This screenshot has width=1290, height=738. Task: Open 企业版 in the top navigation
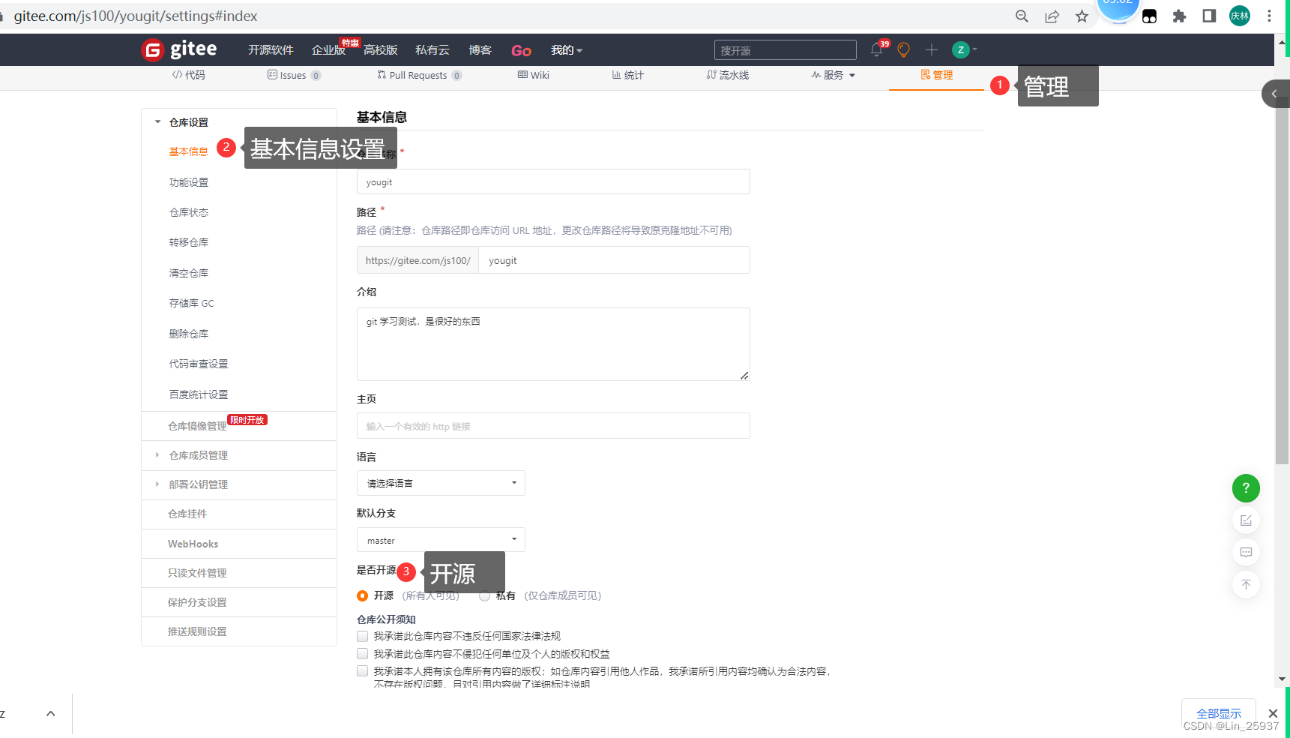328,50
